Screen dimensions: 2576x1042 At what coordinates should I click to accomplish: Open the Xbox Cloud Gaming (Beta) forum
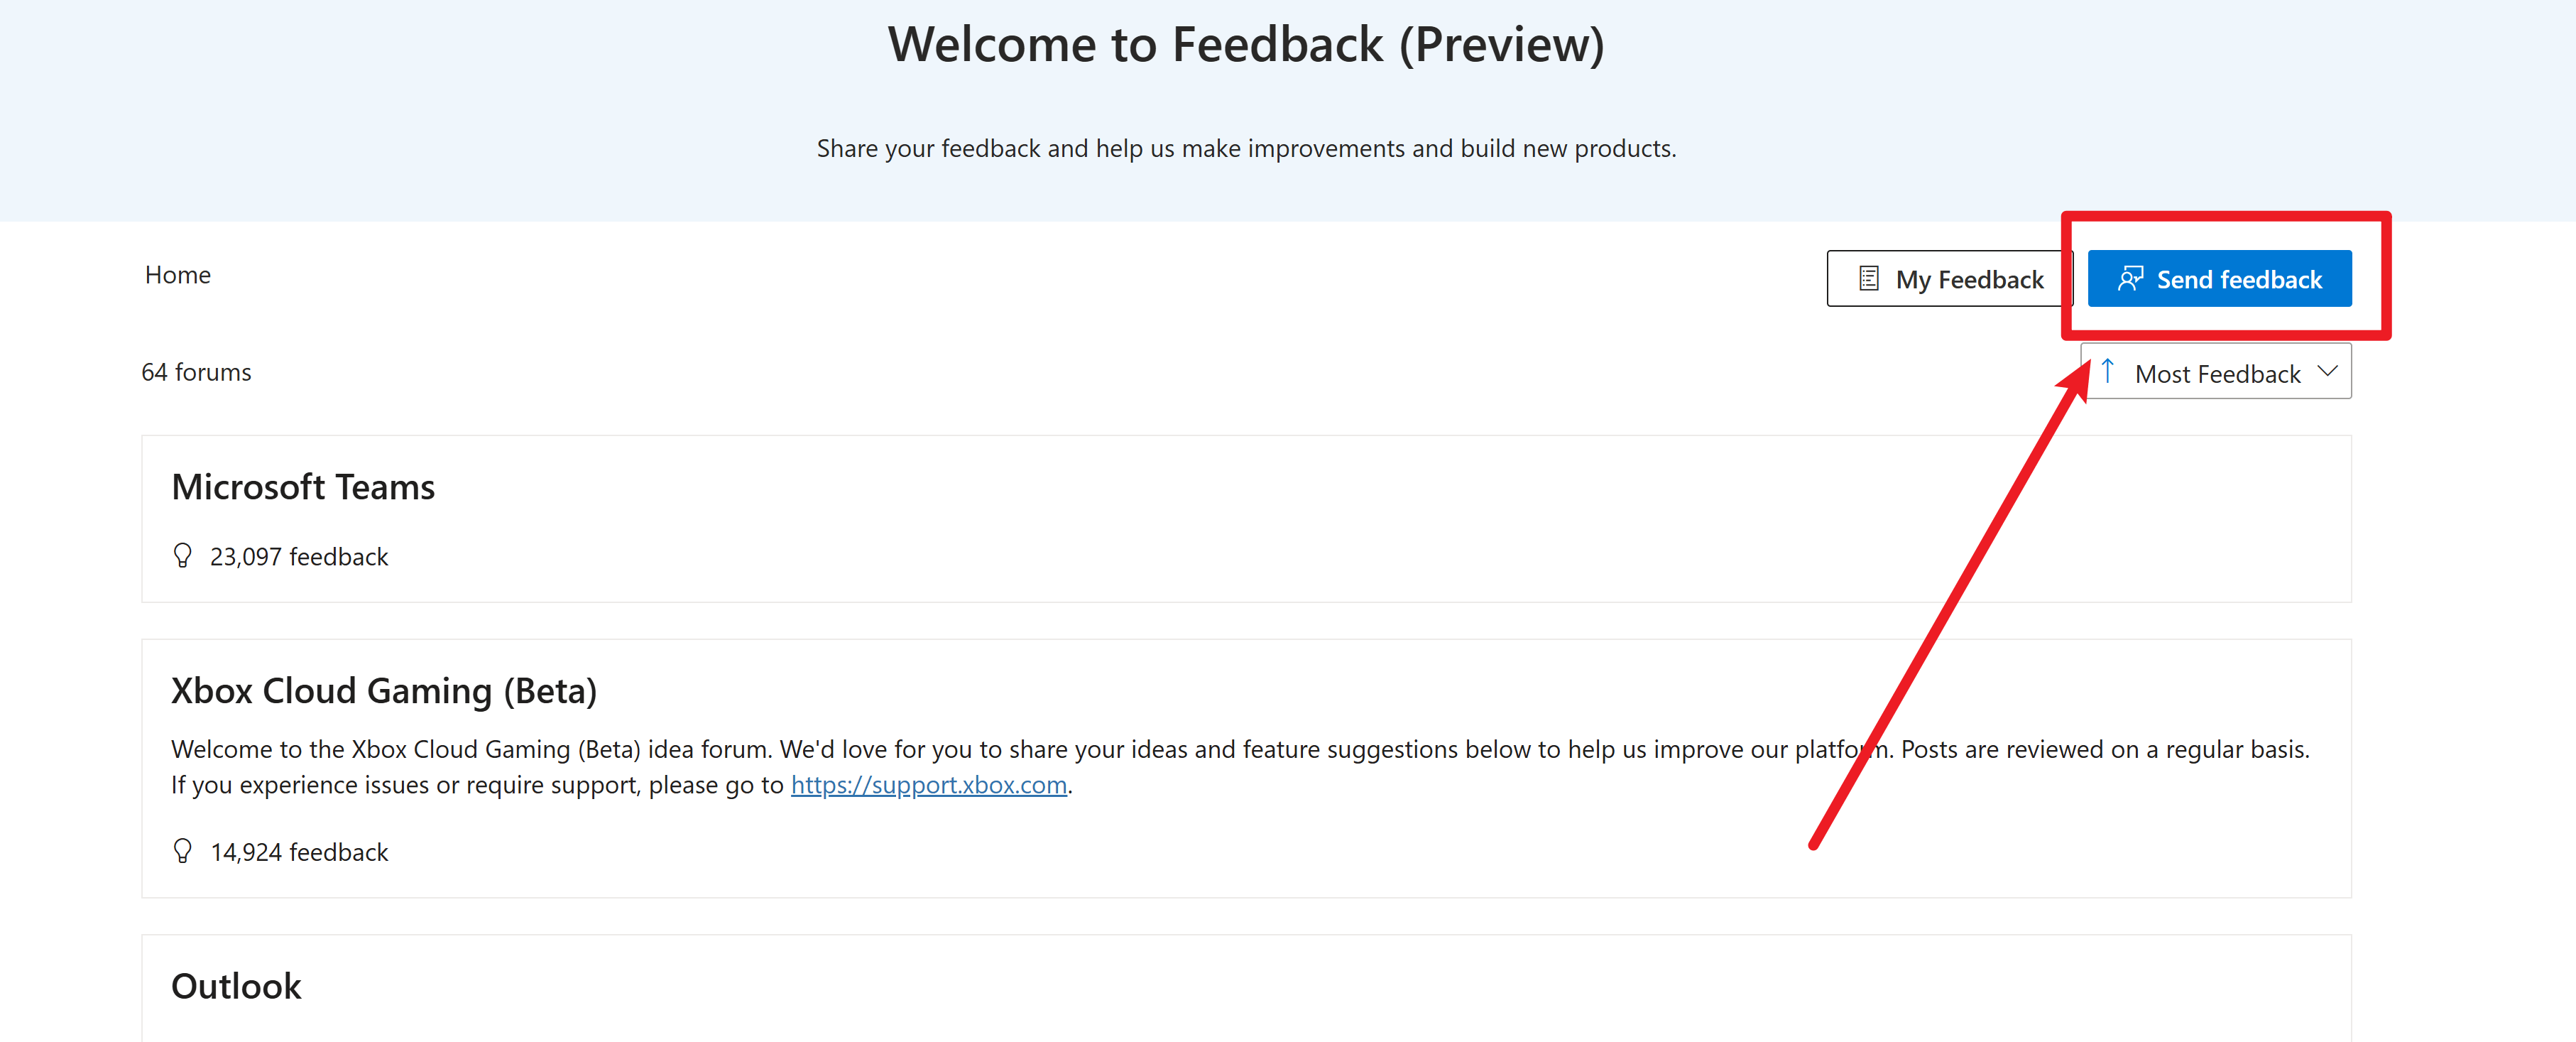[x=384, y=691]
